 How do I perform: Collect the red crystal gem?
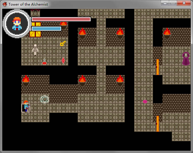pos(63,61)
